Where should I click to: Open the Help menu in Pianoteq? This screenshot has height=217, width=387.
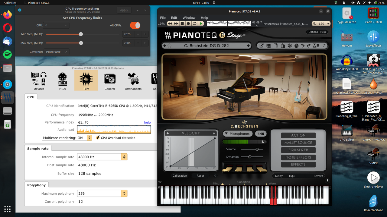(x=204, y=18)
